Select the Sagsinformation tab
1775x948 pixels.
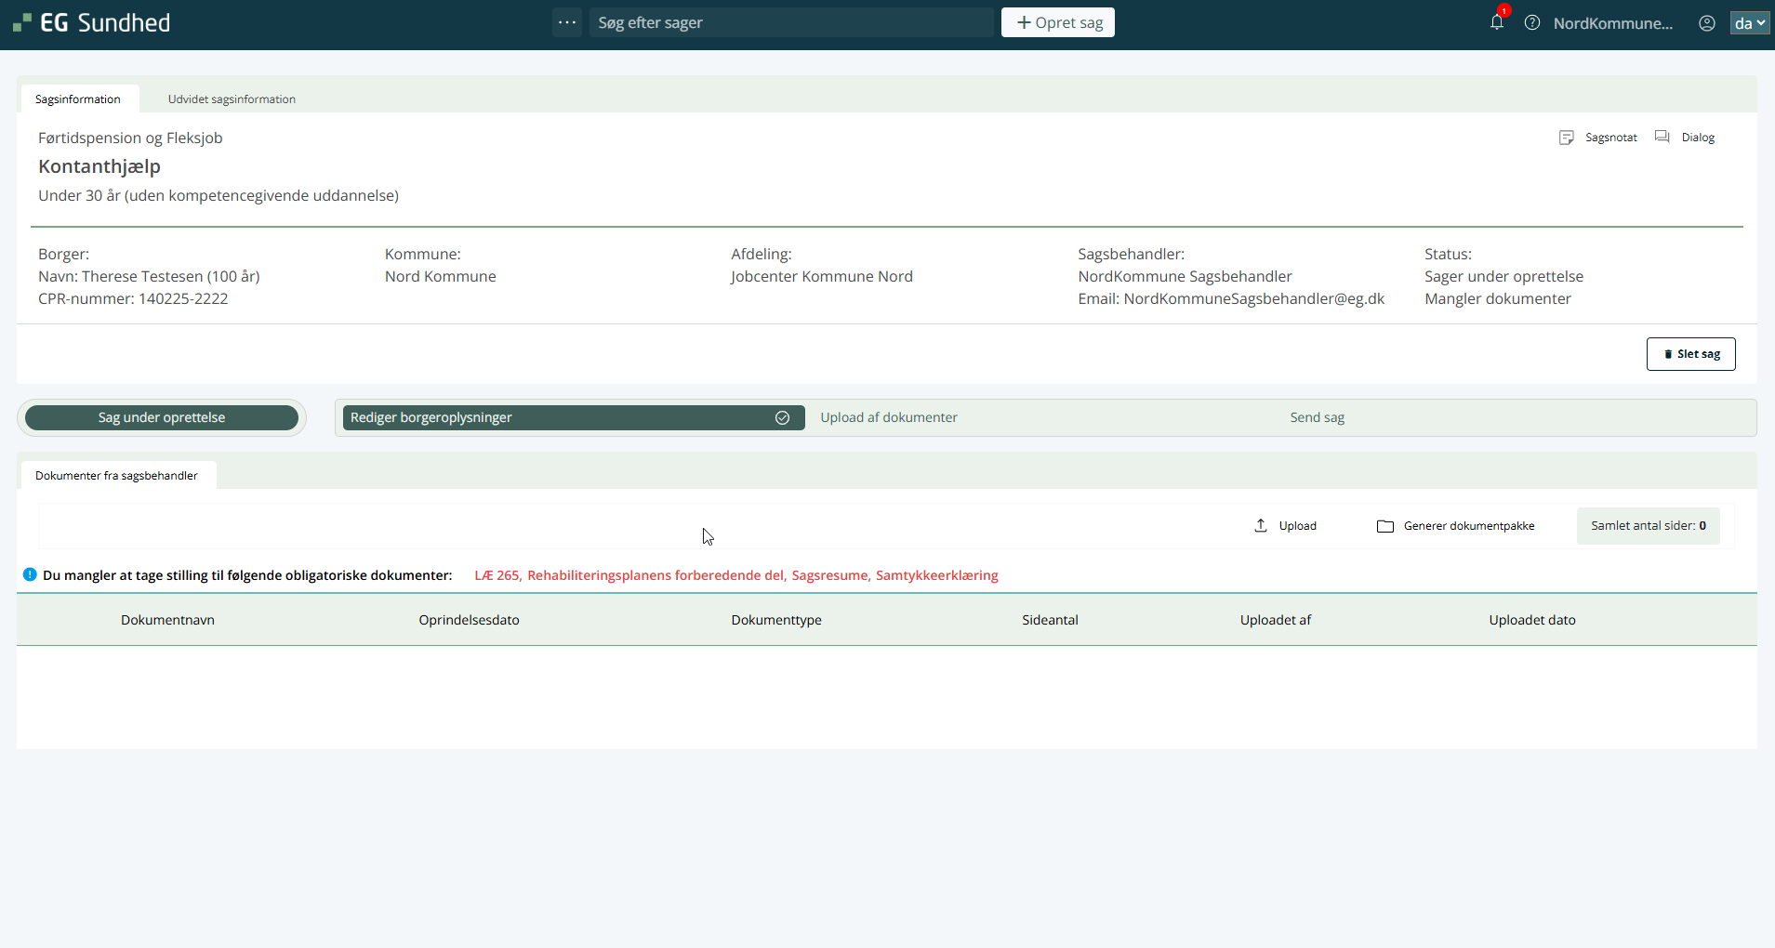(78, 99)
